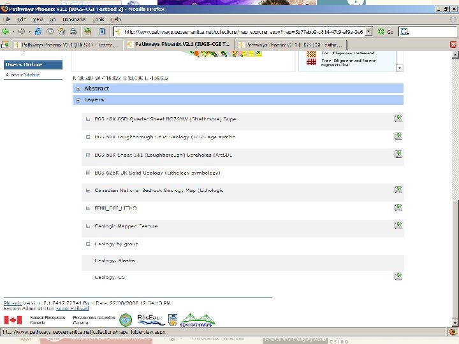Expand the FENN_CGI_LITHO layer
The image size is (459, 344).
88,208
